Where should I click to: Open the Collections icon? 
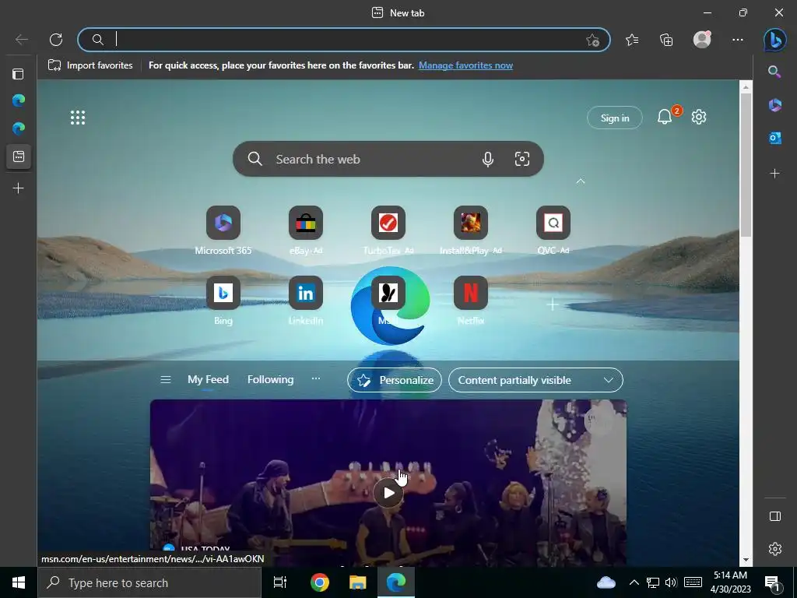click(666, 40)
